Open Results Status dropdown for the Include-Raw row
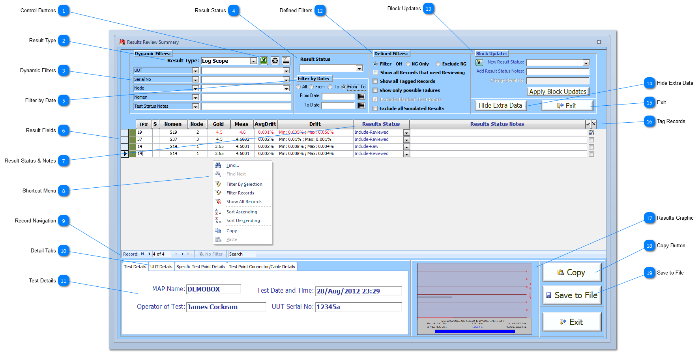The height and width of the screenshot is (353, 700). (406, 147)
